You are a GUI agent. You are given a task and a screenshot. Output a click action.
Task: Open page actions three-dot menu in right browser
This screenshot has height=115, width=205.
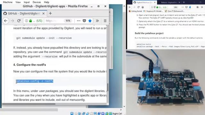(x=183, y=7)
